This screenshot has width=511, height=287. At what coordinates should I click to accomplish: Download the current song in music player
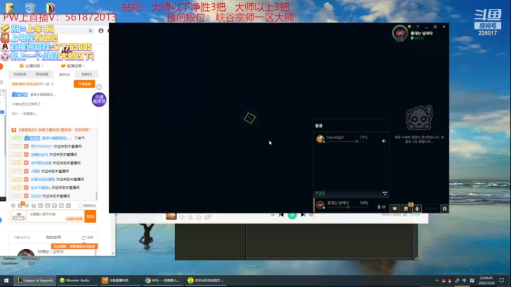click(x=190, y=217)
